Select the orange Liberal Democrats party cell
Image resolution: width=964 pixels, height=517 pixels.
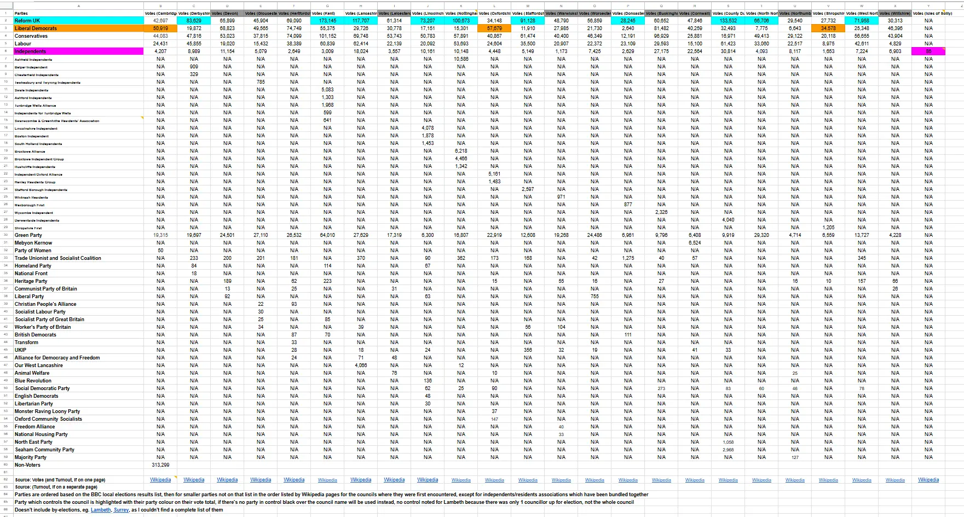(x=78, y=28)
